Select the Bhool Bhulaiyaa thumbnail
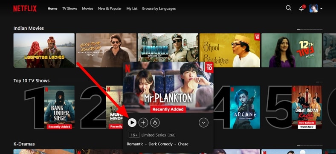This screenshot has height=154, width=336. point(230,50)
